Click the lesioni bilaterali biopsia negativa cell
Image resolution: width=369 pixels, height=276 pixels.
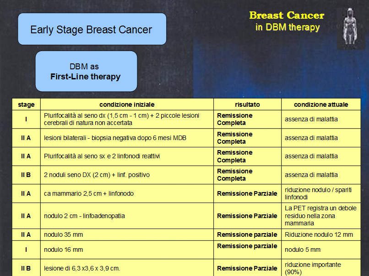pyautogui.click(x=127, y=138)
